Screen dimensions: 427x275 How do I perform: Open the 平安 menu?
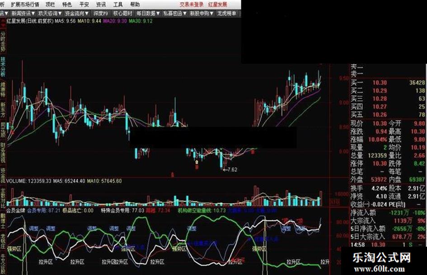tap(84, 5)
